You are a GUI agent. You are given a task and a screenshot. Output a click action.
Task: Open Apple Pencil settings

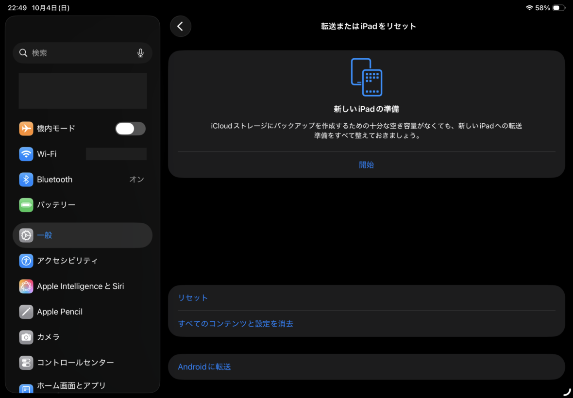click(83, 312)
